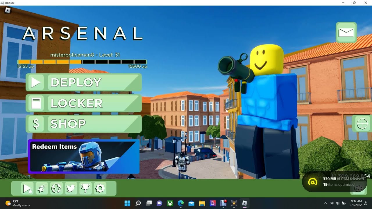This screenshot has width=372, height=209.
Task: Open Microsoft Edge on taskbar
Action: pos(181,203)
